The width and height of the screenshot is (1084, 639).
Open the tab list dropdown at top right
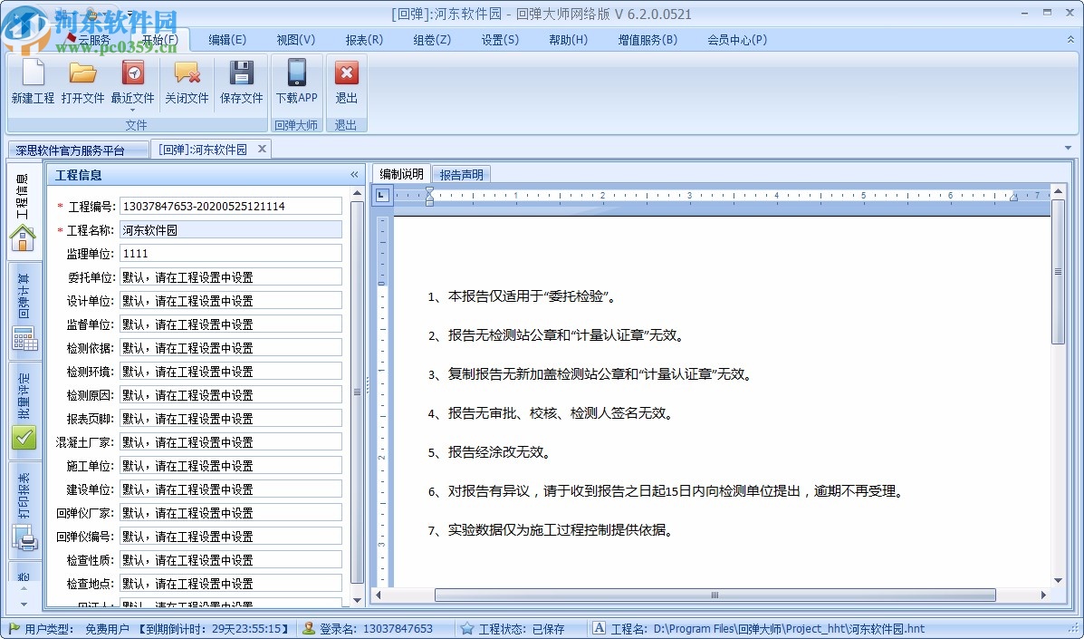pyautogui.click(x=1067, y=148)
